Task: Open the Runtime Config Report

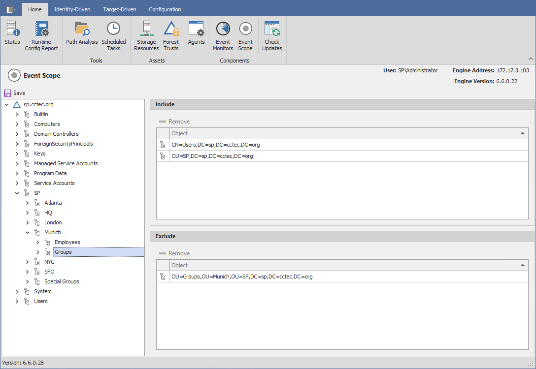Action: tap(41, 35)
